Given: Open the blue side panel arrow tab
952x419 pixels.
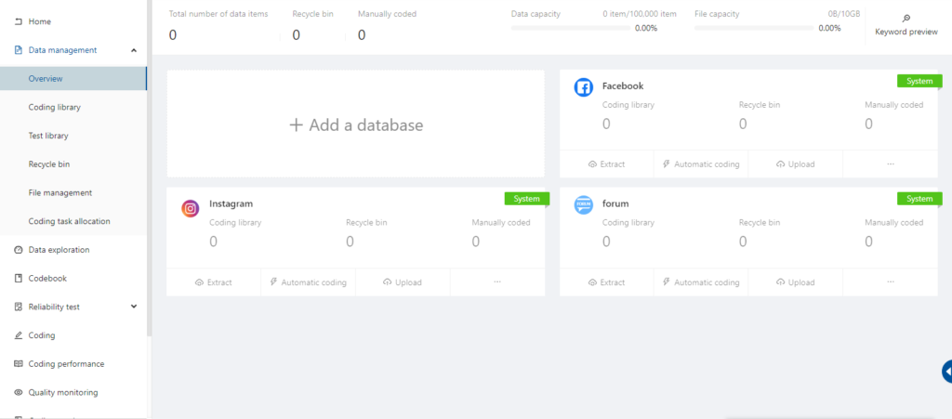Looking at the screenshot, I should click(x=946, y=371).
